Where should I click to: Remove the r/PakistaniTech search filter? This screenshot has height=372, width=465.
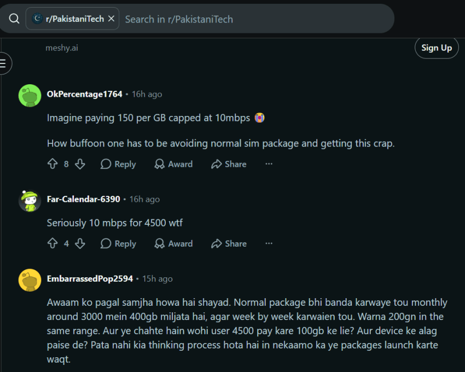[x=111, y=19]
